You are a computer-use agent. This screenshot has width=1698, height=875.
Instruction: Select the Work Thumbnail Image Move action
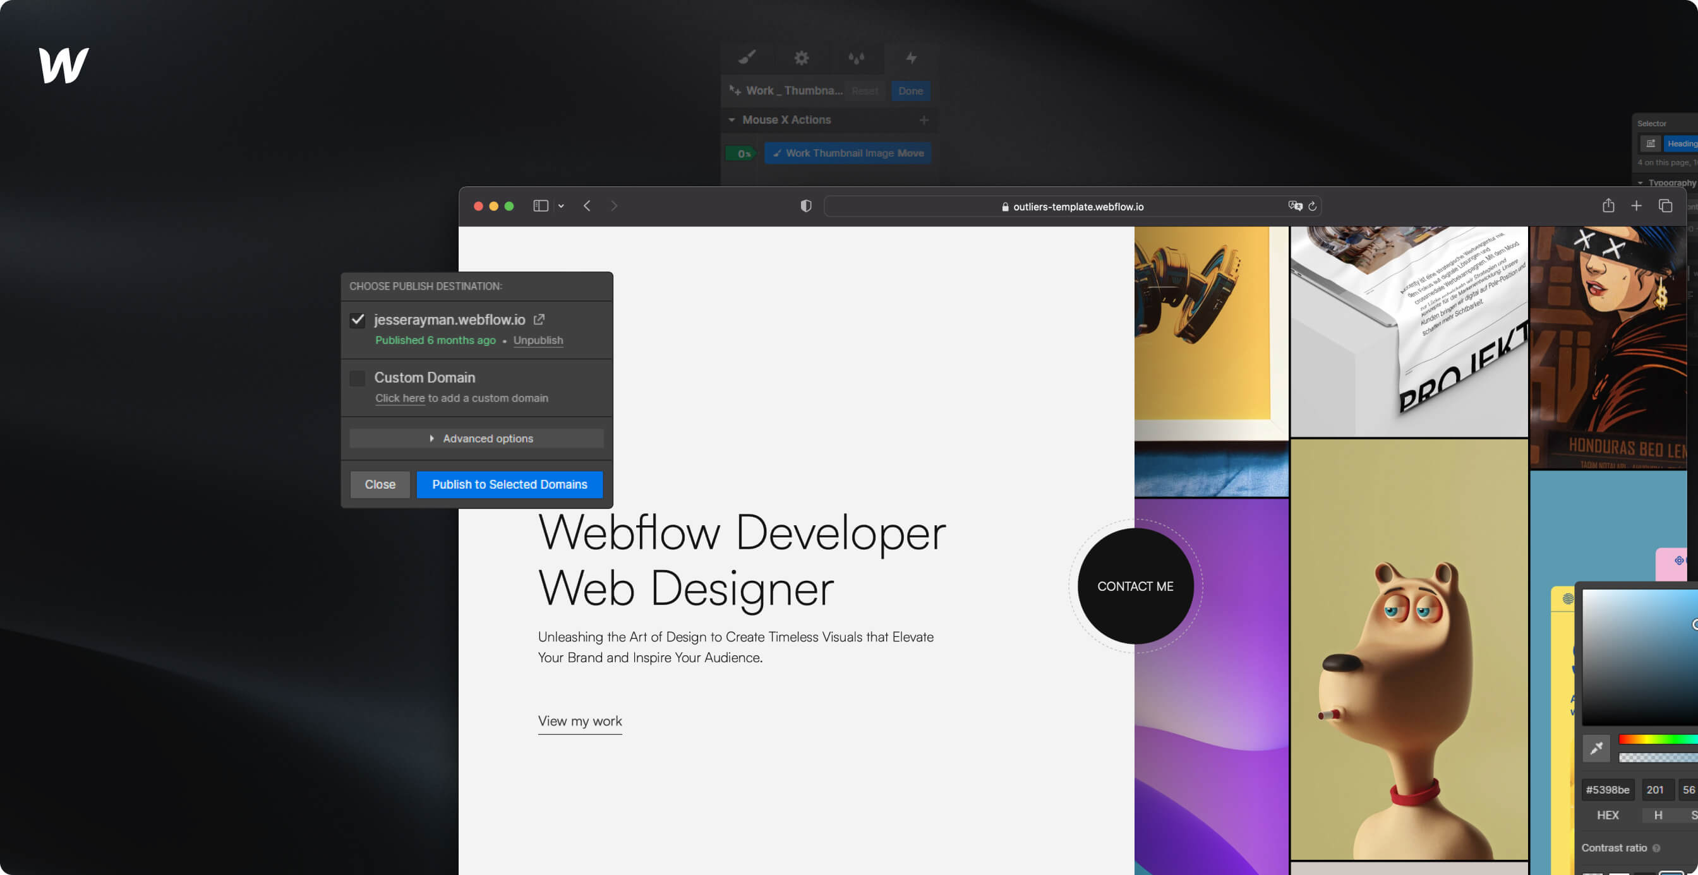(848, 153)
